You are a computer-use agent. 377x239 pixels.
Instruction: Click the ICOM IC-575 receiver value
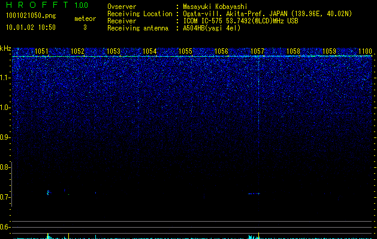coord(240,21)
